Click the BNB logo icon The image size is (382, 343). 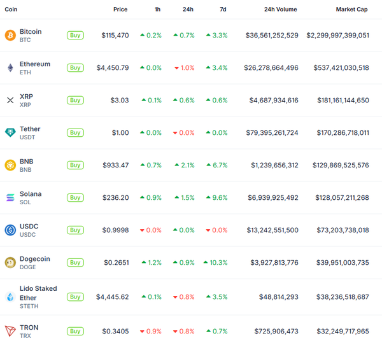(x=10, y=165)
